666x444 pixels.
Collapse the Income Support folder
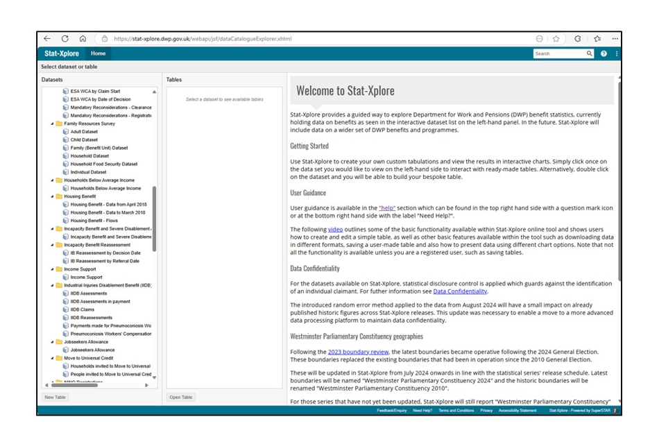[53, 269]
